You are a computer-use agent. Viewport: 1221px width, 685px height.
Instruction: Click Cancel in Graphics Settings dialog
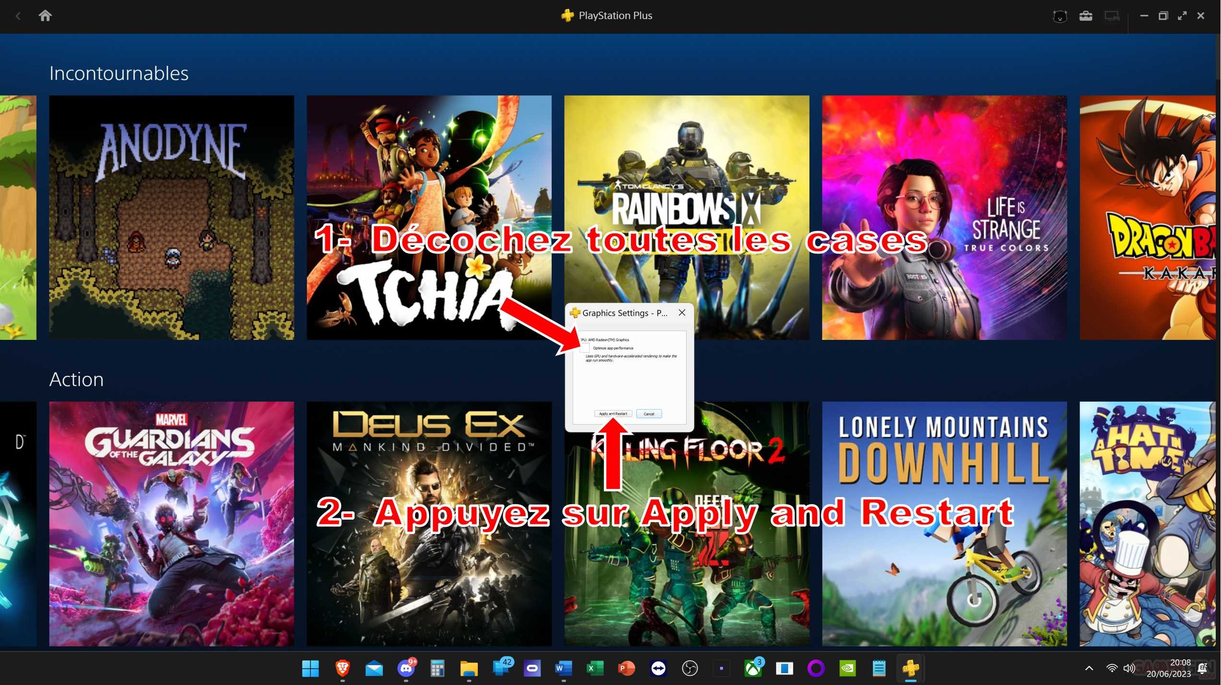tap(649, 414)
